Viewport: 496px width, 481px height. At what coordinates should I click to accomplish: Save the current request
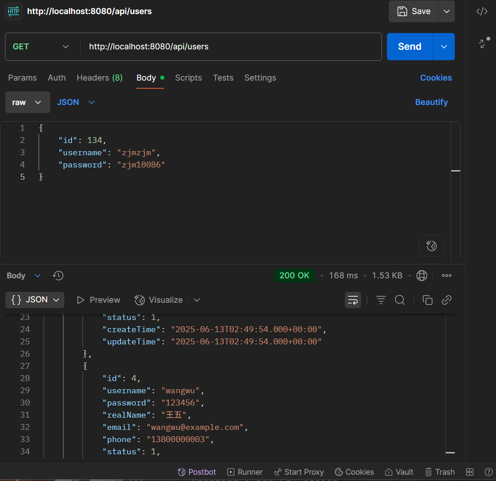tap(414, 11)
